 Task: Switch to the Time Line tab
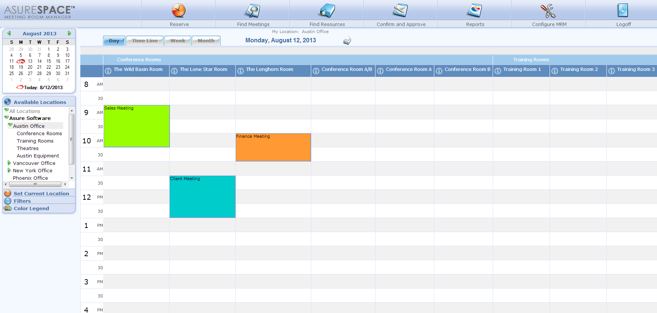click(x=145, y=41)
